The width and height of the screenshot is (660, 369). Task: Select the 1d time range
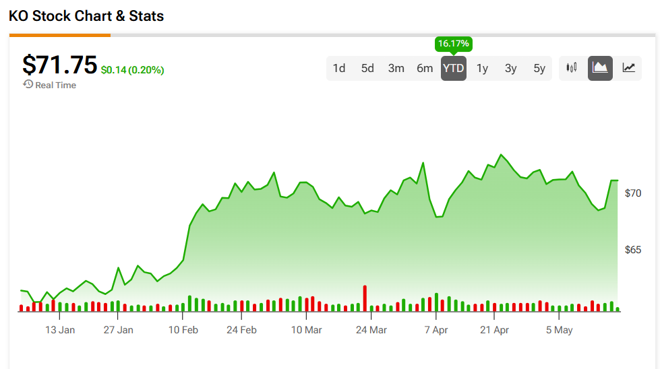coord(339,68)
